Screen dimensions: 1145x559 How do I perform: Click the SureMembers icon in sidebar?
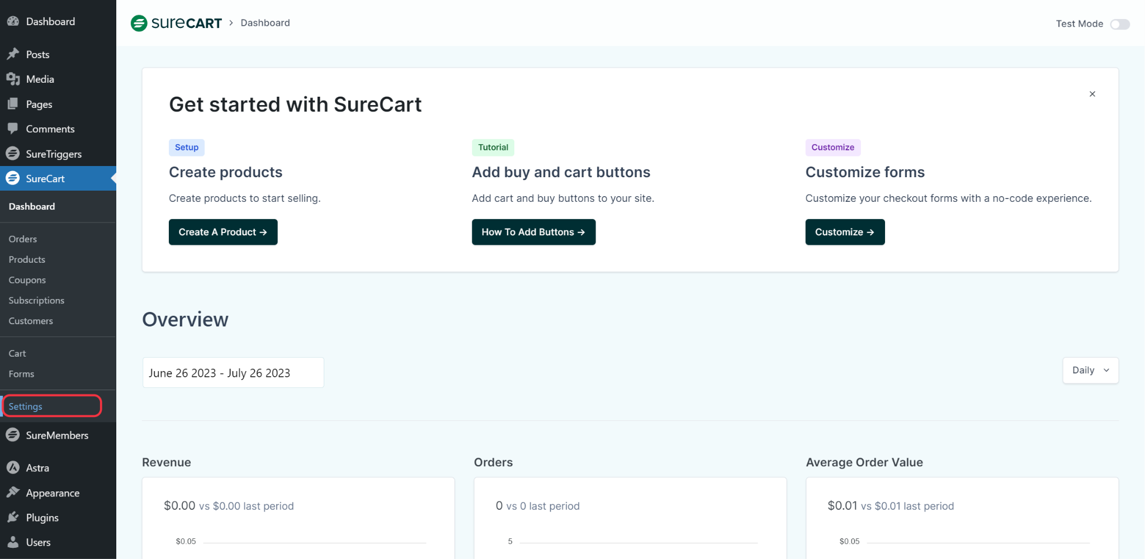pos(13,435)
